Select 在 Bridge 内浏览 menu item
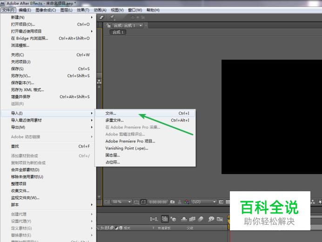The width and height of the screenshot is (322, 242). click(x=49, y=38)
